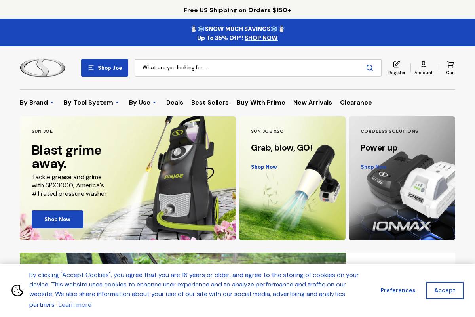Image resolution: width=475 pixels, height=317 pixels.
Task: Click the Shop Now button for SPX3000
Action: [57, 219]
